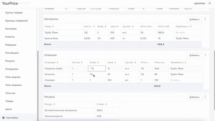
Task: Sort operations by Кол-во column arrows
Action: point(82,63)
